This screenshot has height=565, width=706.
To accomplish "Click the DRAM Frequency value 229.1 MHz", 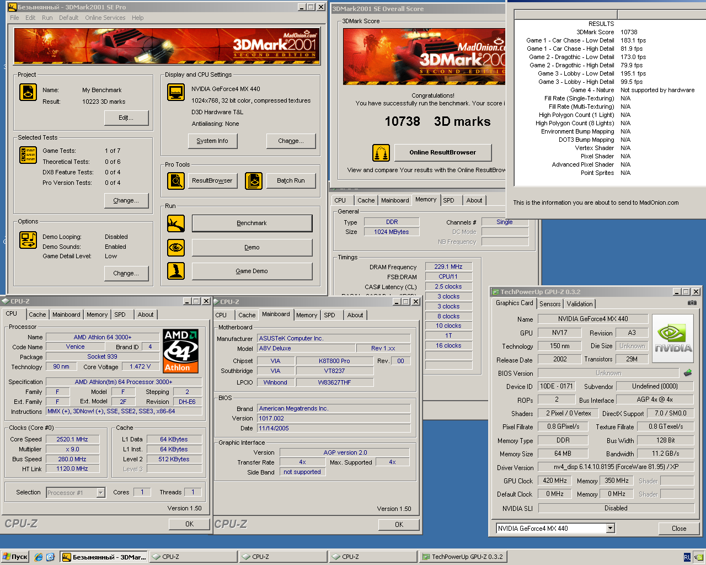I will point(448,266).
